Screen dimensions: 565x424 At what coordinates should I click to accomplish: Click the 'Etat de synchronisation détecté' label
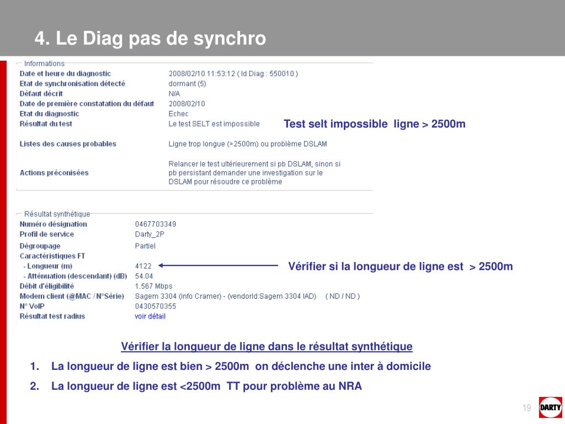tap(72, 84)
